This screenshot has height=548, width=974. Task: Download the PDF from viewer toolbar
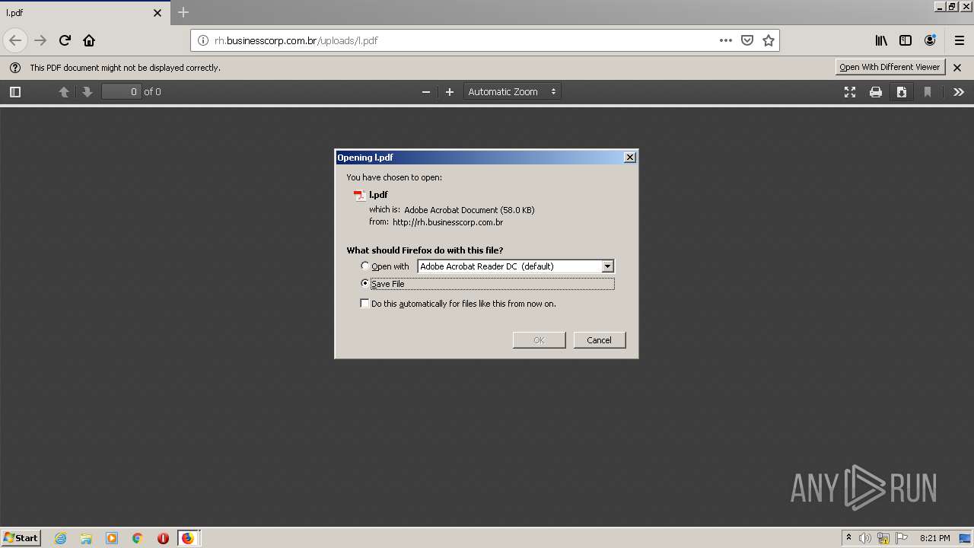[902, 92]
